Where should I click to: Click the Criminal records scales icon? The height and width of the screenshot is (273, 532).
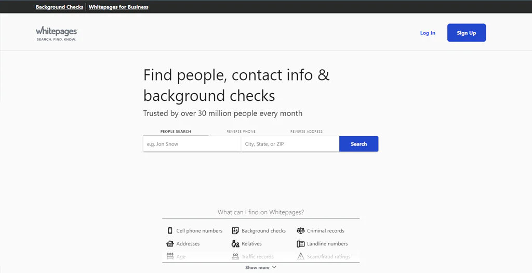[x=301, y=230]
